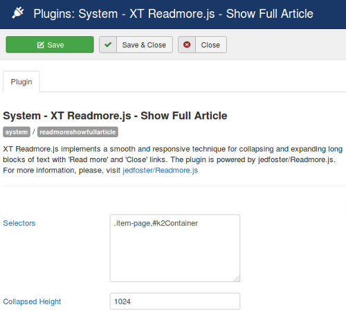This screenshot has width=346, height=316.
Task: Click the Selectors field label
Action: click(19, 223)
